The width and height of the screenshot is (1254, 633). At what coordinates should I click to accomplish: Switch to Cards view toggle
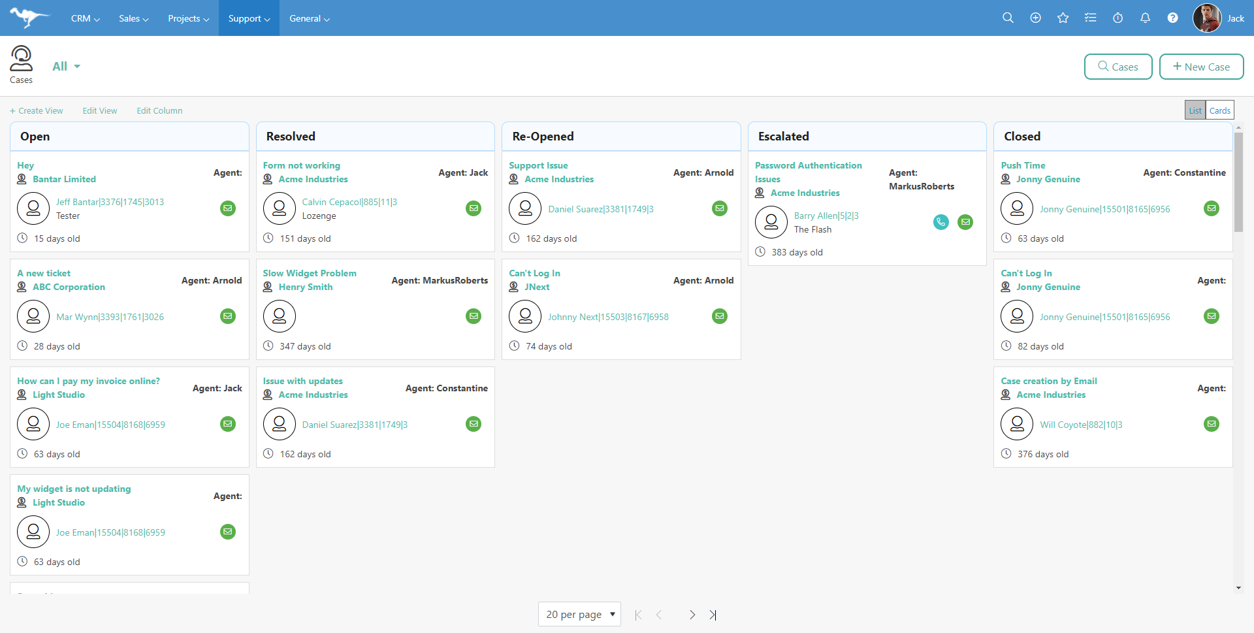tap(1219, 110)
